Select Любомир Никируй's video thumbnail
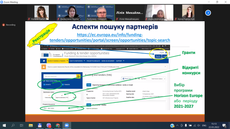The width and height of the screenshot is (230, 129). point(100,13)
